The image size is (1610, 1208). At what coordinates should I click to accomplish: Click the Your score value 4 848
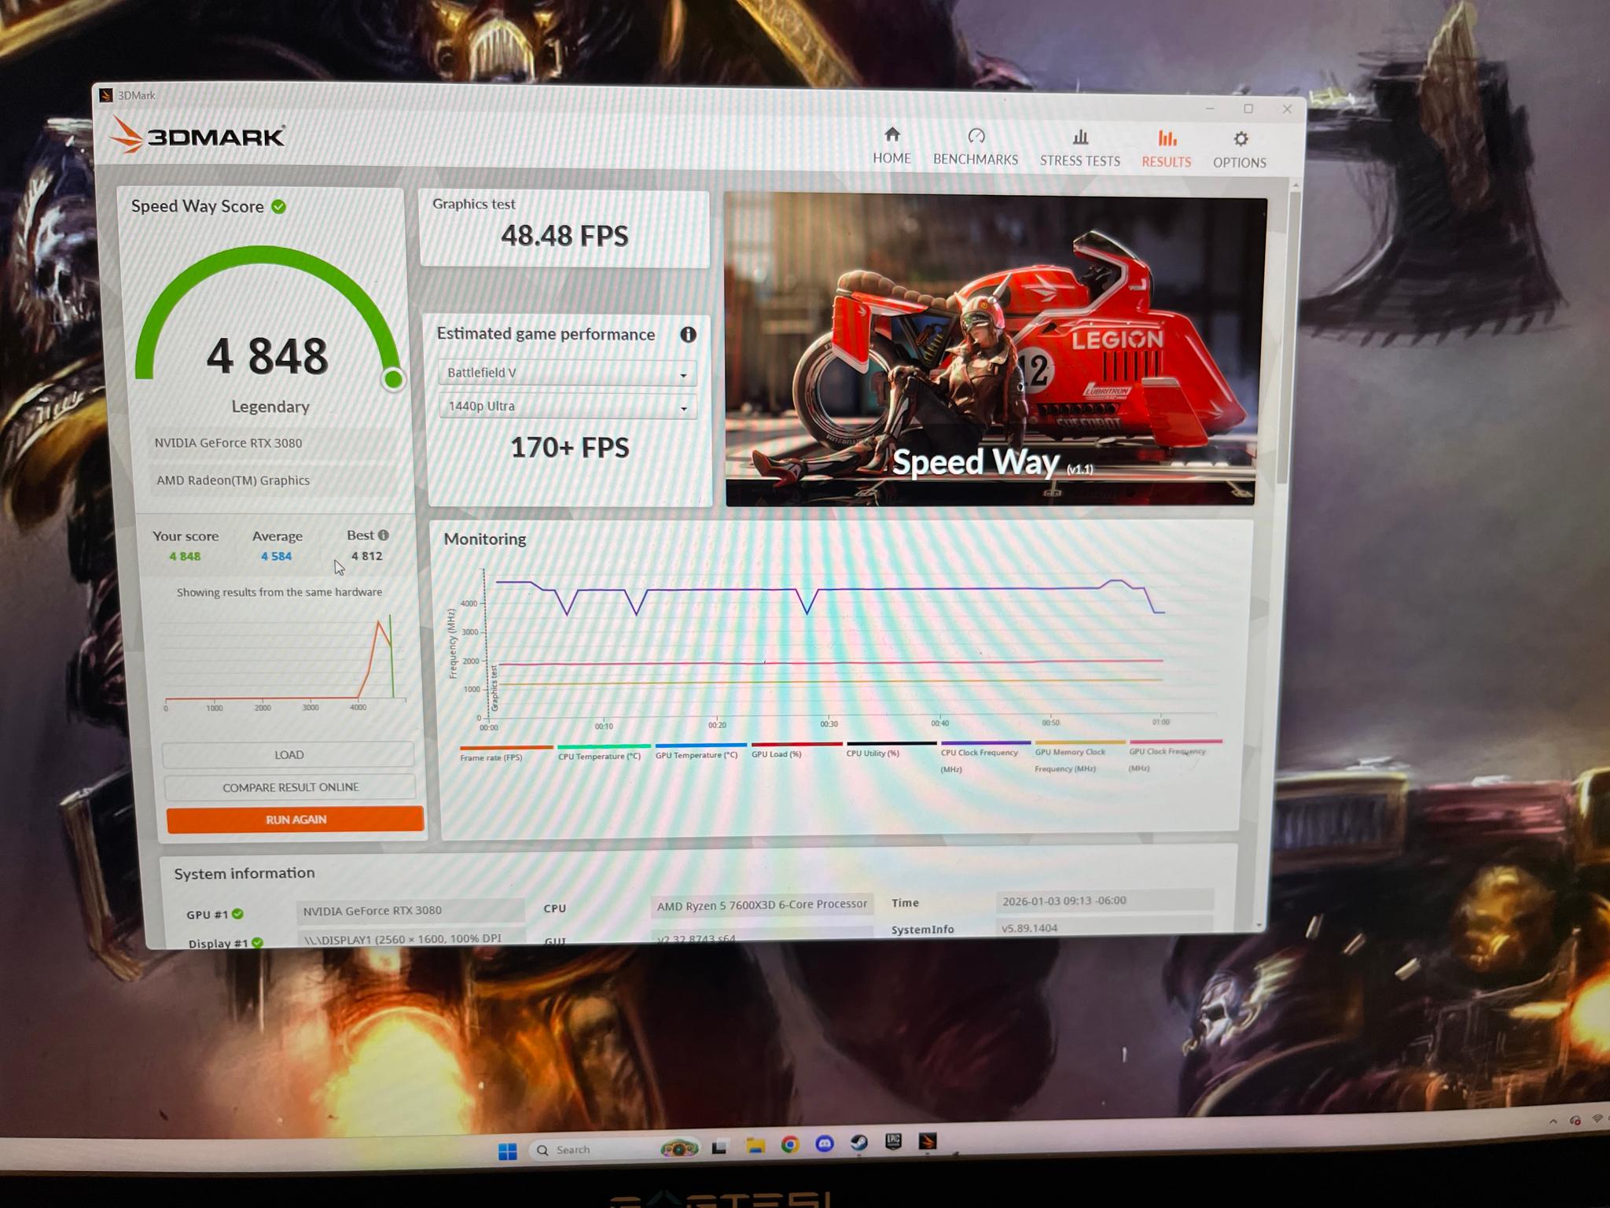click(x=185, y=556)
